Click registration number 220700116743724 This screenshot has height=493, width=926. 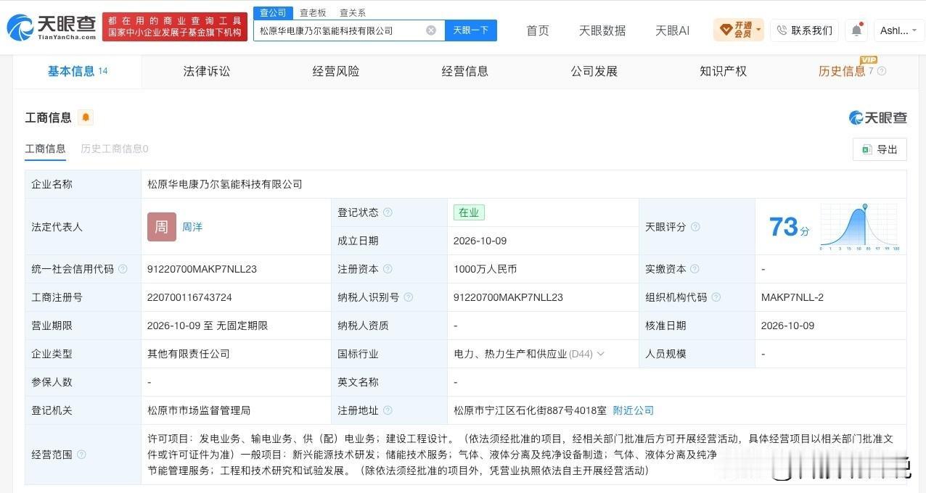pyautogui.click(x=190, y=297)
